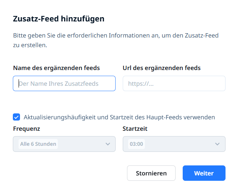Click the chevron arrow in Frequenz dropdown

(x=108, y=144)
